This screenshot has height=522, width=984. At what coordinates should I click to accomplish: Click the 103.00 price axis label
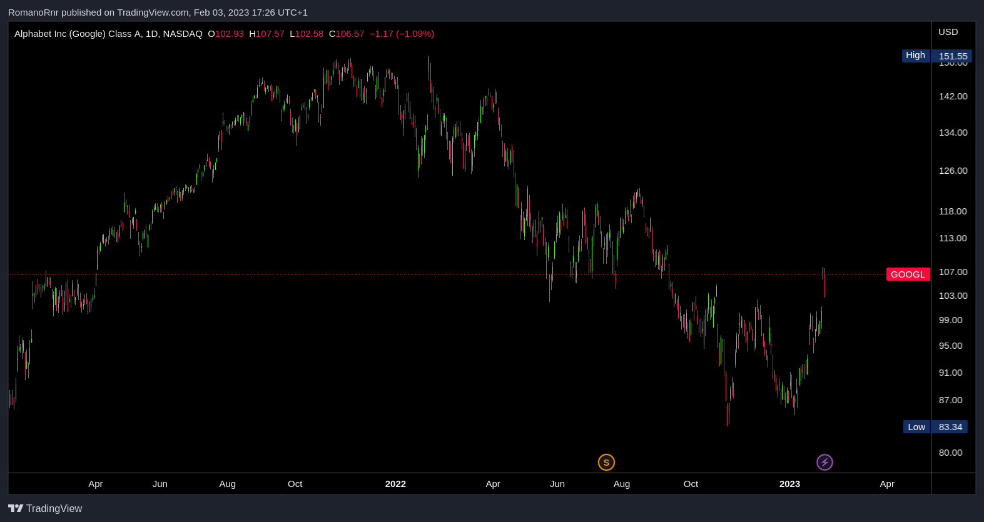(x=953, y=296)
